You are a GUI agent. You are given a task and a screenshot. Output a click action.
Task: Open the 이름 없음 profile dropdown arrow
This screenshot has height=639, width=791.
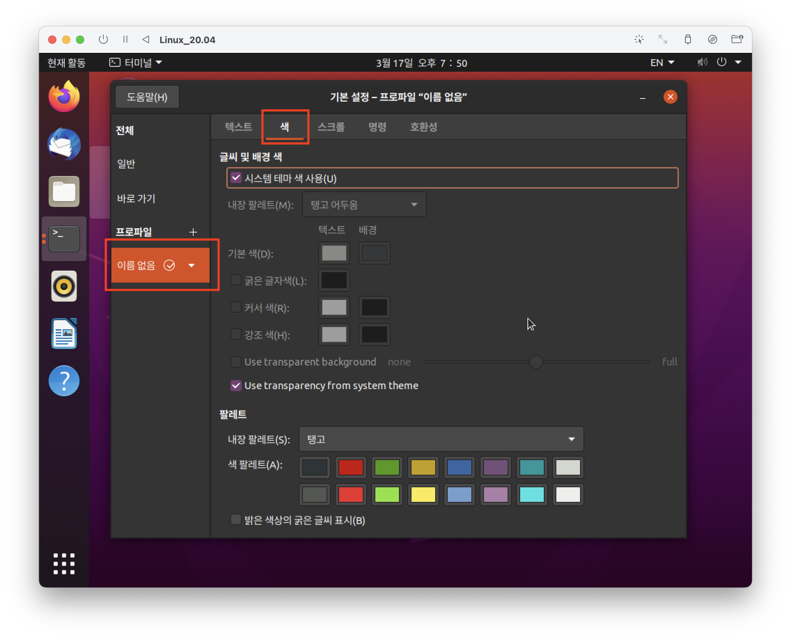click(x=191, y=266)
